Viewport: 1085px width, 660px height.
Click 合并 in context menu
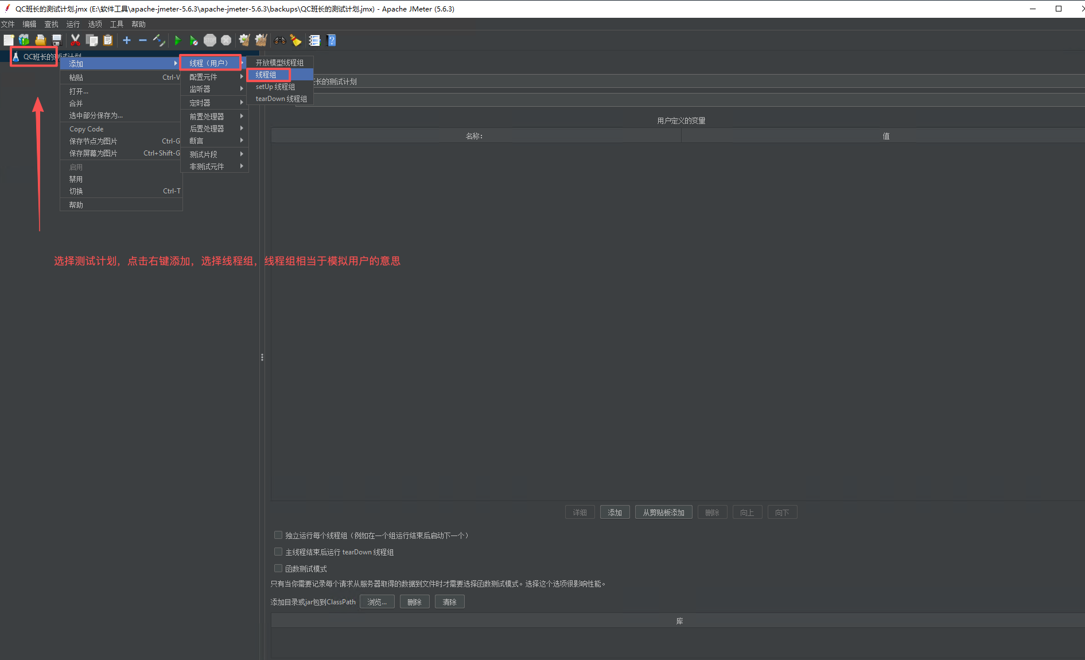[121, 103]
